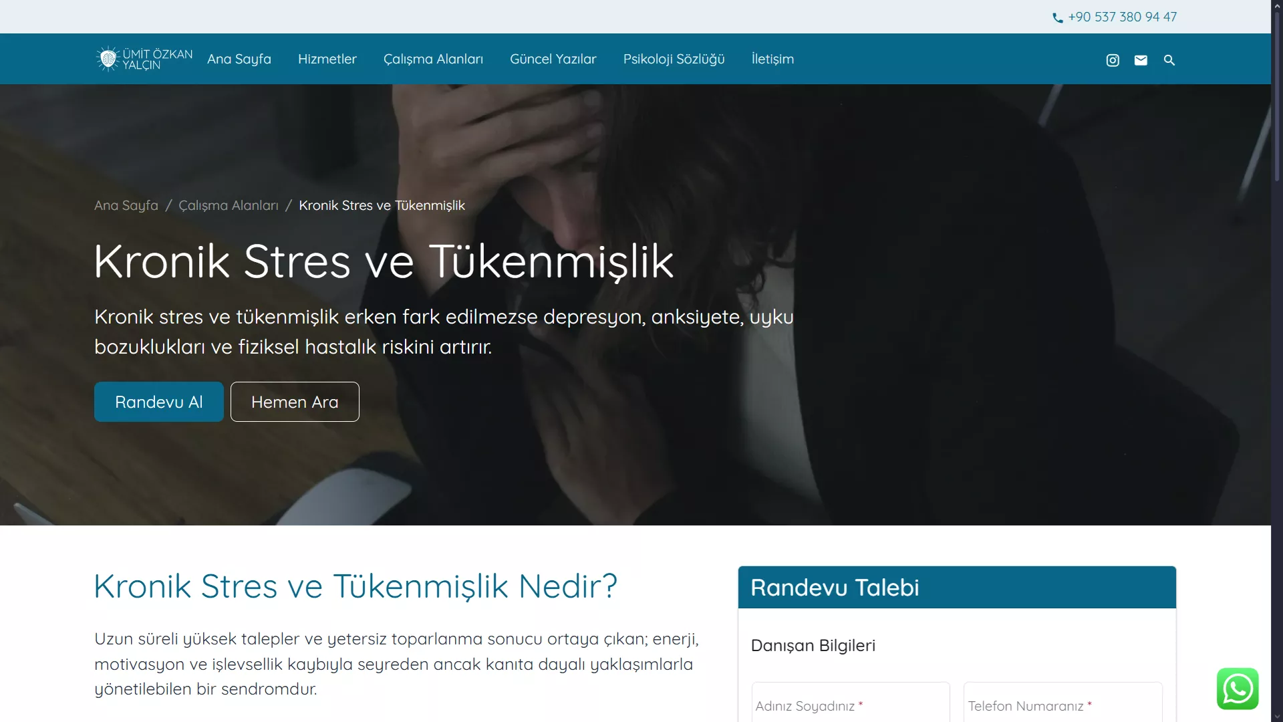Click the phone icon beside the number
1283x722 pixels.
(1057, 18)
